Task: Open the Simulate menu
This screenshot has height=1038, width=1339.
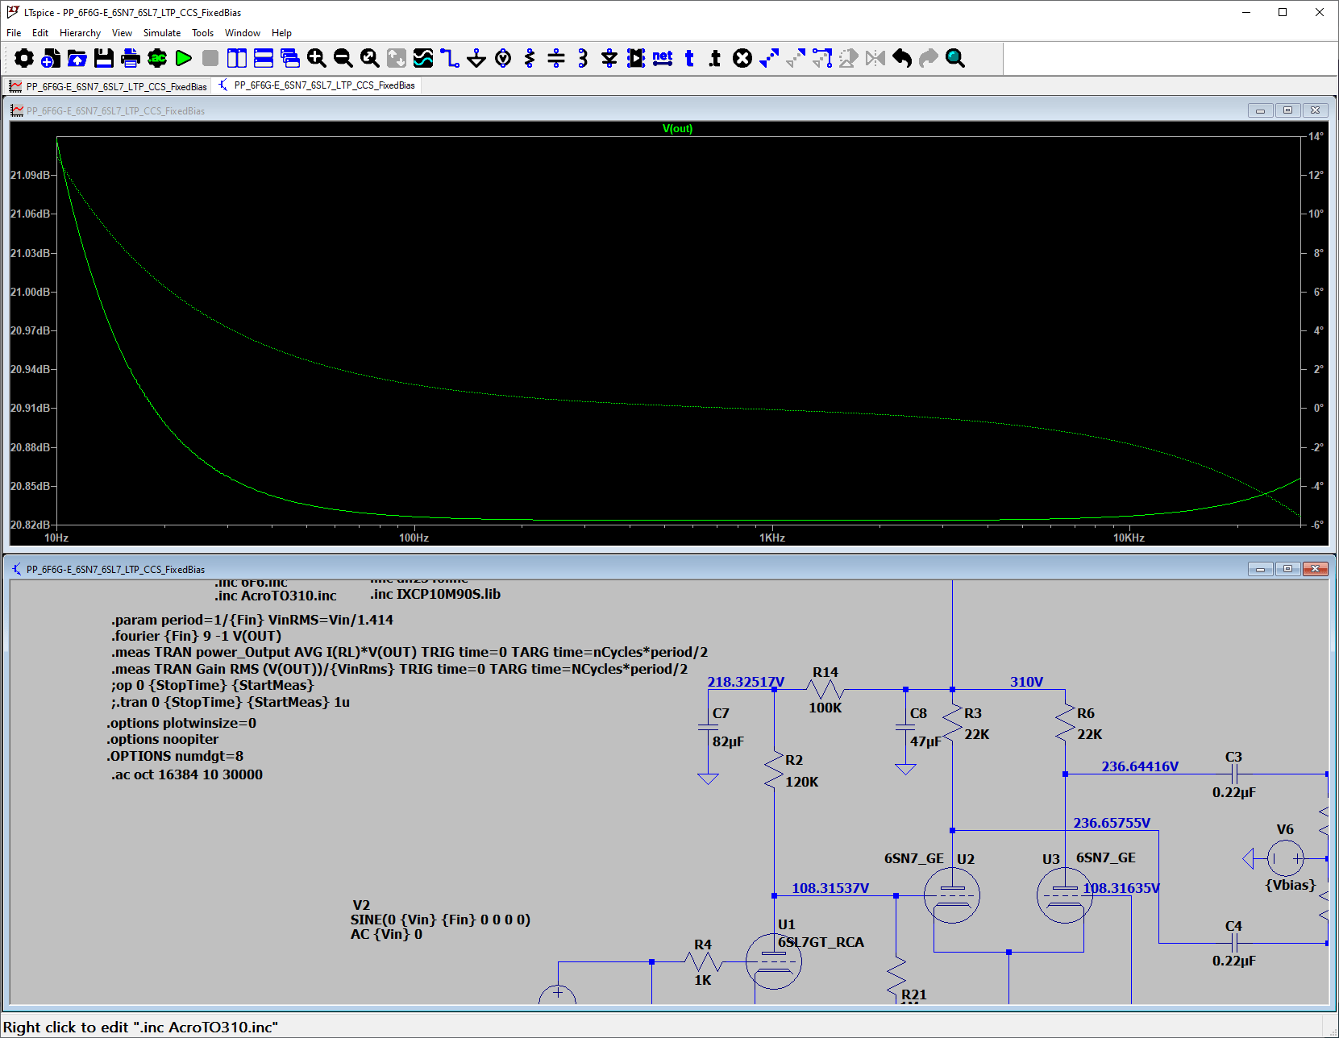Action: pyautogui.click(x=162, y=33)
